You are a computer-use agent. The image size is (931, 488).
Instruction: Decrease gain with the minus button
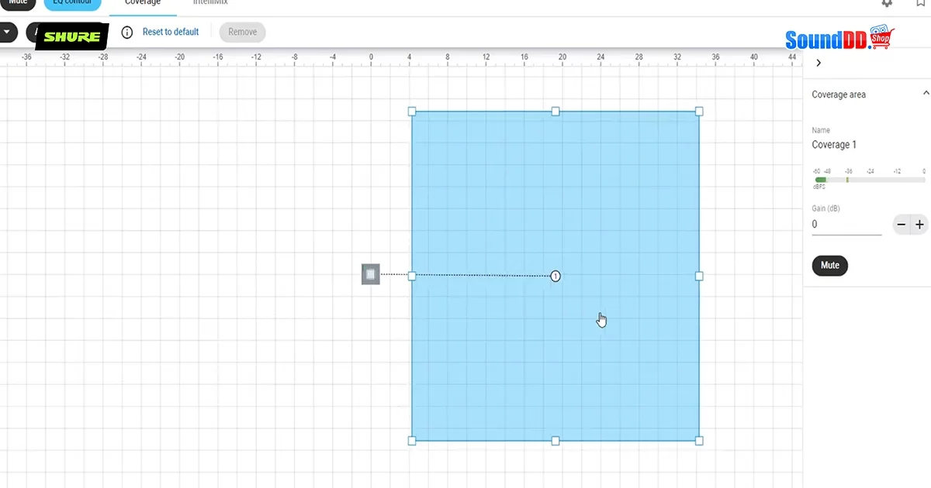902,225
